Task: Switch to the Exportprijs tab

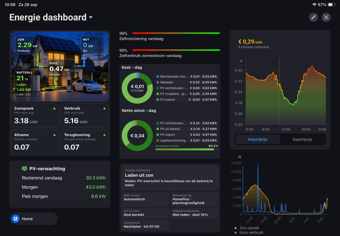Action: [x=302, y=139]
